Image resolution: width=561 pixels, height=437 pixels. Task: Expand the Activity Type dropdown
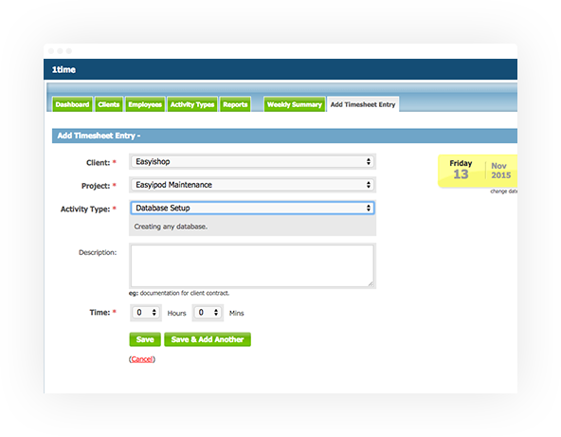(252, 209)
